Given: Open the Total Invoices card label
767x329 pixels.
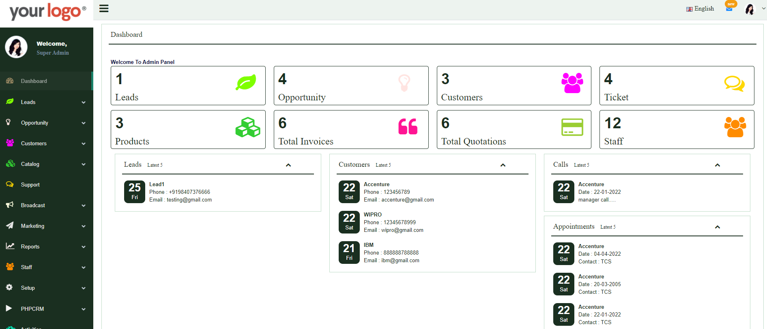Looking at the screenshot, I should [x=306, y=141].
